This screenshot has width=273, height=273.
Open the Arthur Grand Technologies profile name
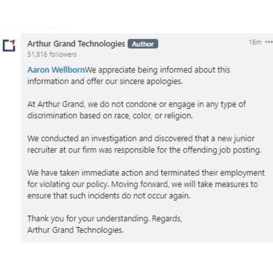pos(76,44)
